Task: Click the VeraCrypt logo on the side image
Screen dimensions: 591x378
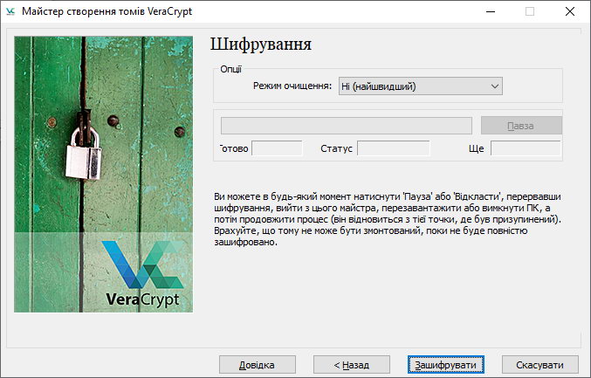Action: pyautogui.click(x=142, y=273)
